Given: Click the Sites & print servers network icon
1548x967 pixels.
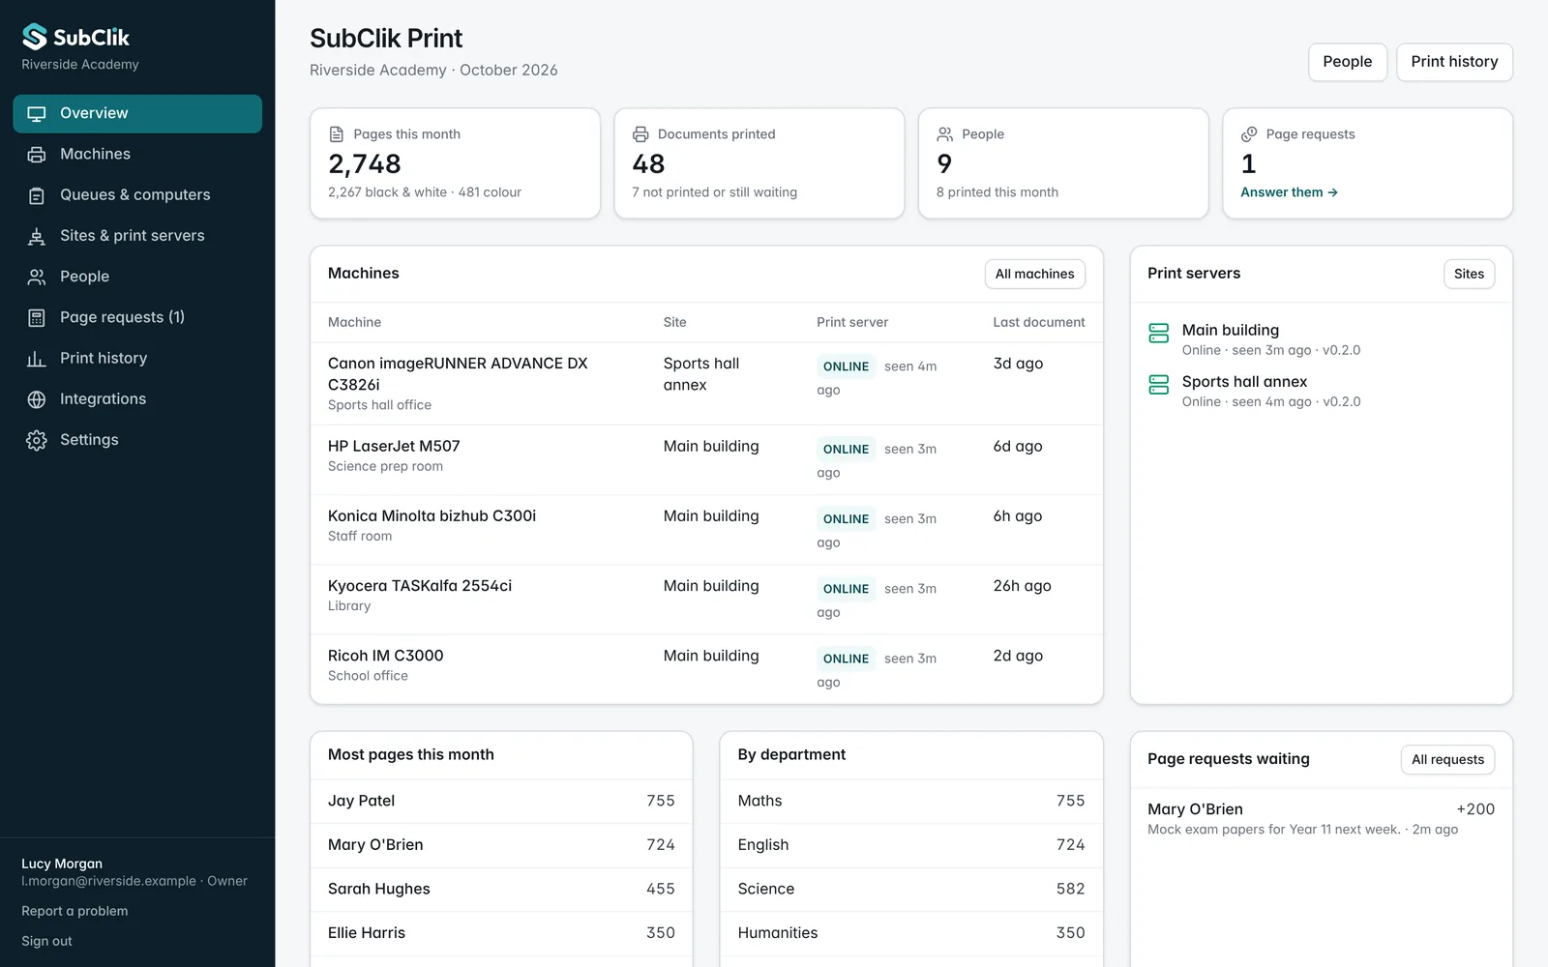Looking at the screenshot, I should (37, 236).
